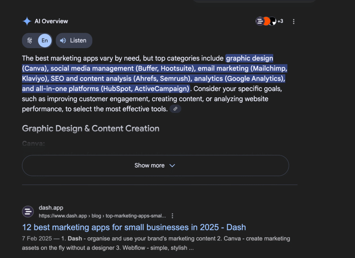355x258 pixels.
Task: Click the dash.app site favicon
Action: pyautogui.click(x=28, y=211)
